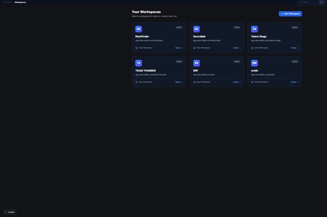The image size is (327, 217).
Task: Click the Active badge on ERP
Action: pyautogui.click(x=237, y=61)
